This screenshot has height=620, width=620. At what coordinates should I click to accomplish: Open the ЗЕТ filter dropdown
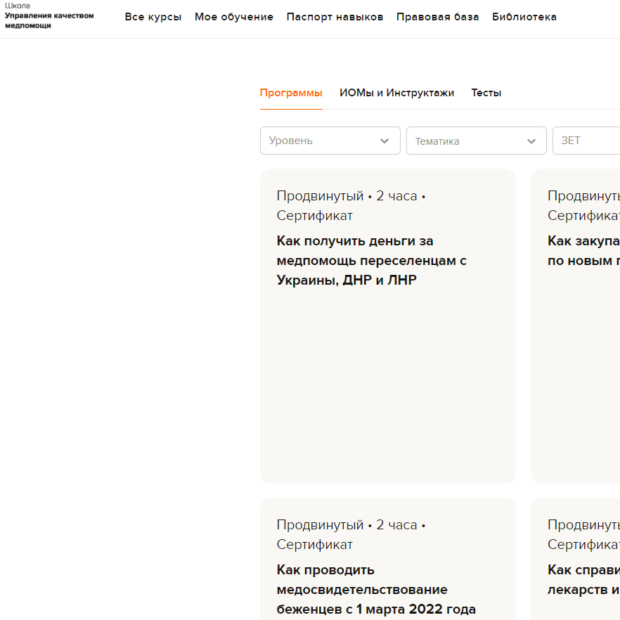(586, 141)
